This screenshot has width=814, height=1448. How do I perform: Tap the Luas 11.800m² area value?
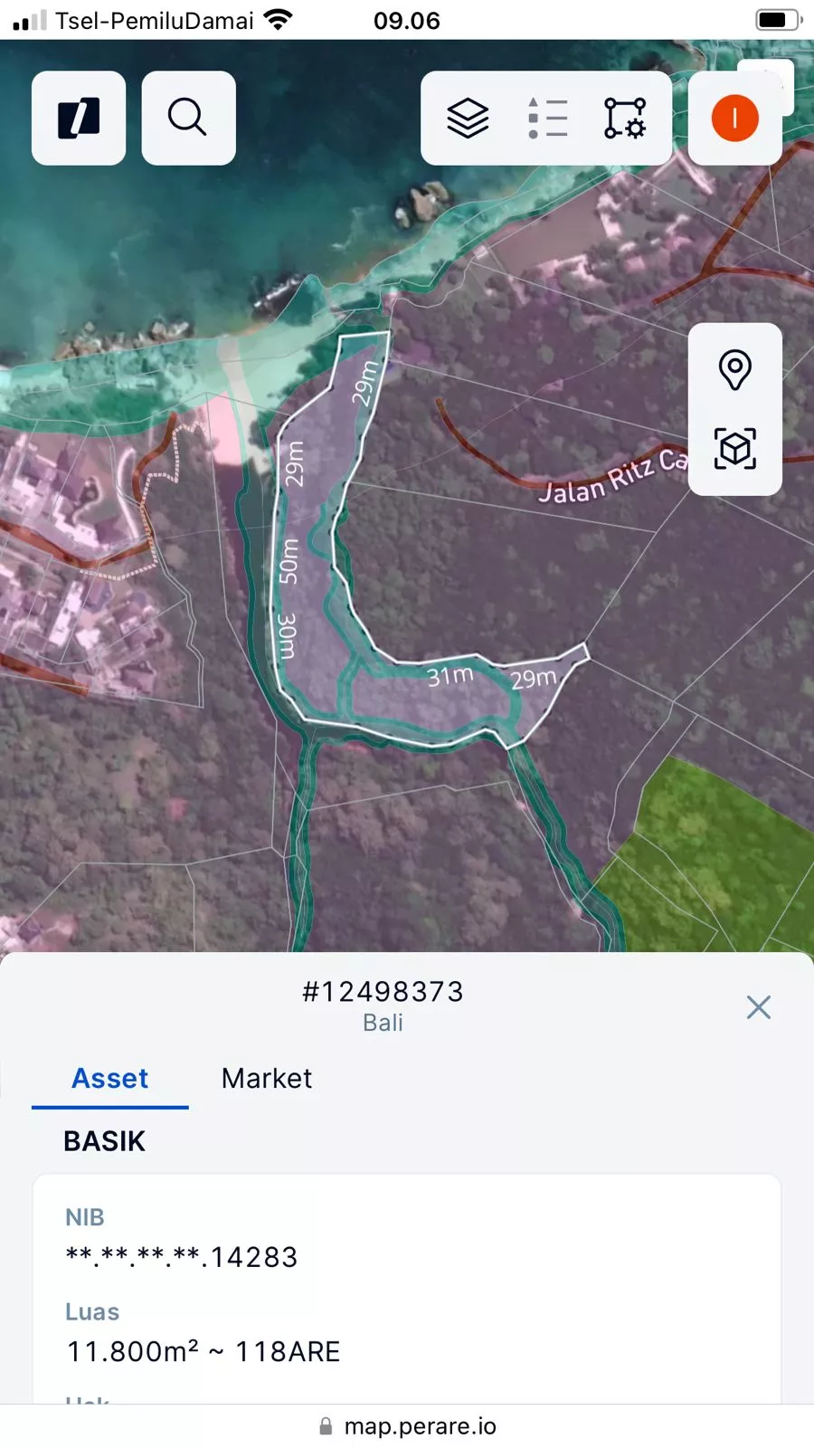click(203, 1352)
